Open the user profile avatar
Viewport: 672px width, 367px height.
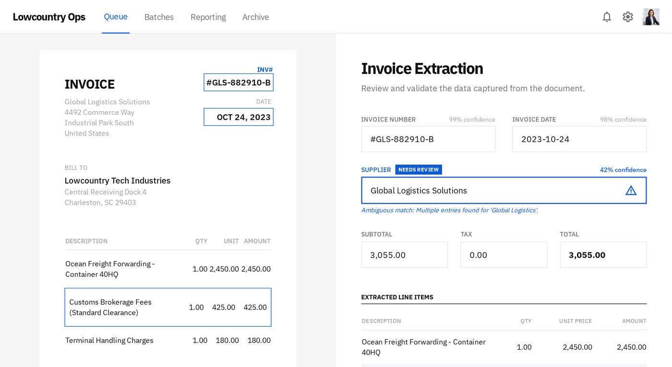pyautogui.click(x=651, y=17)
